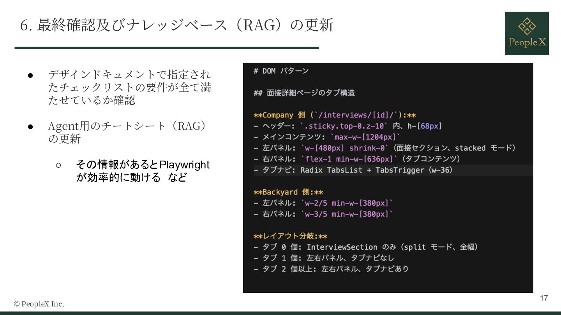This screenshot has height=315, width=561.
Task: Click the '© PeopleX Inc.' footer text
Action: click(39, 304)
